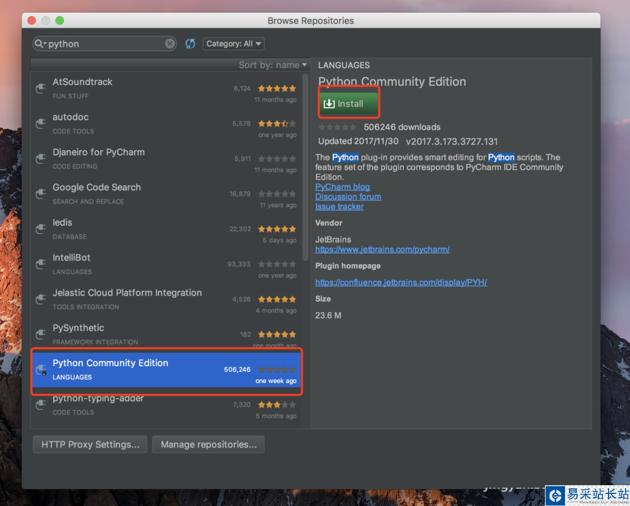Select the AtSoundtrack plugin row
This screenshot has width=630, height=506.
(x=166, y=89)
